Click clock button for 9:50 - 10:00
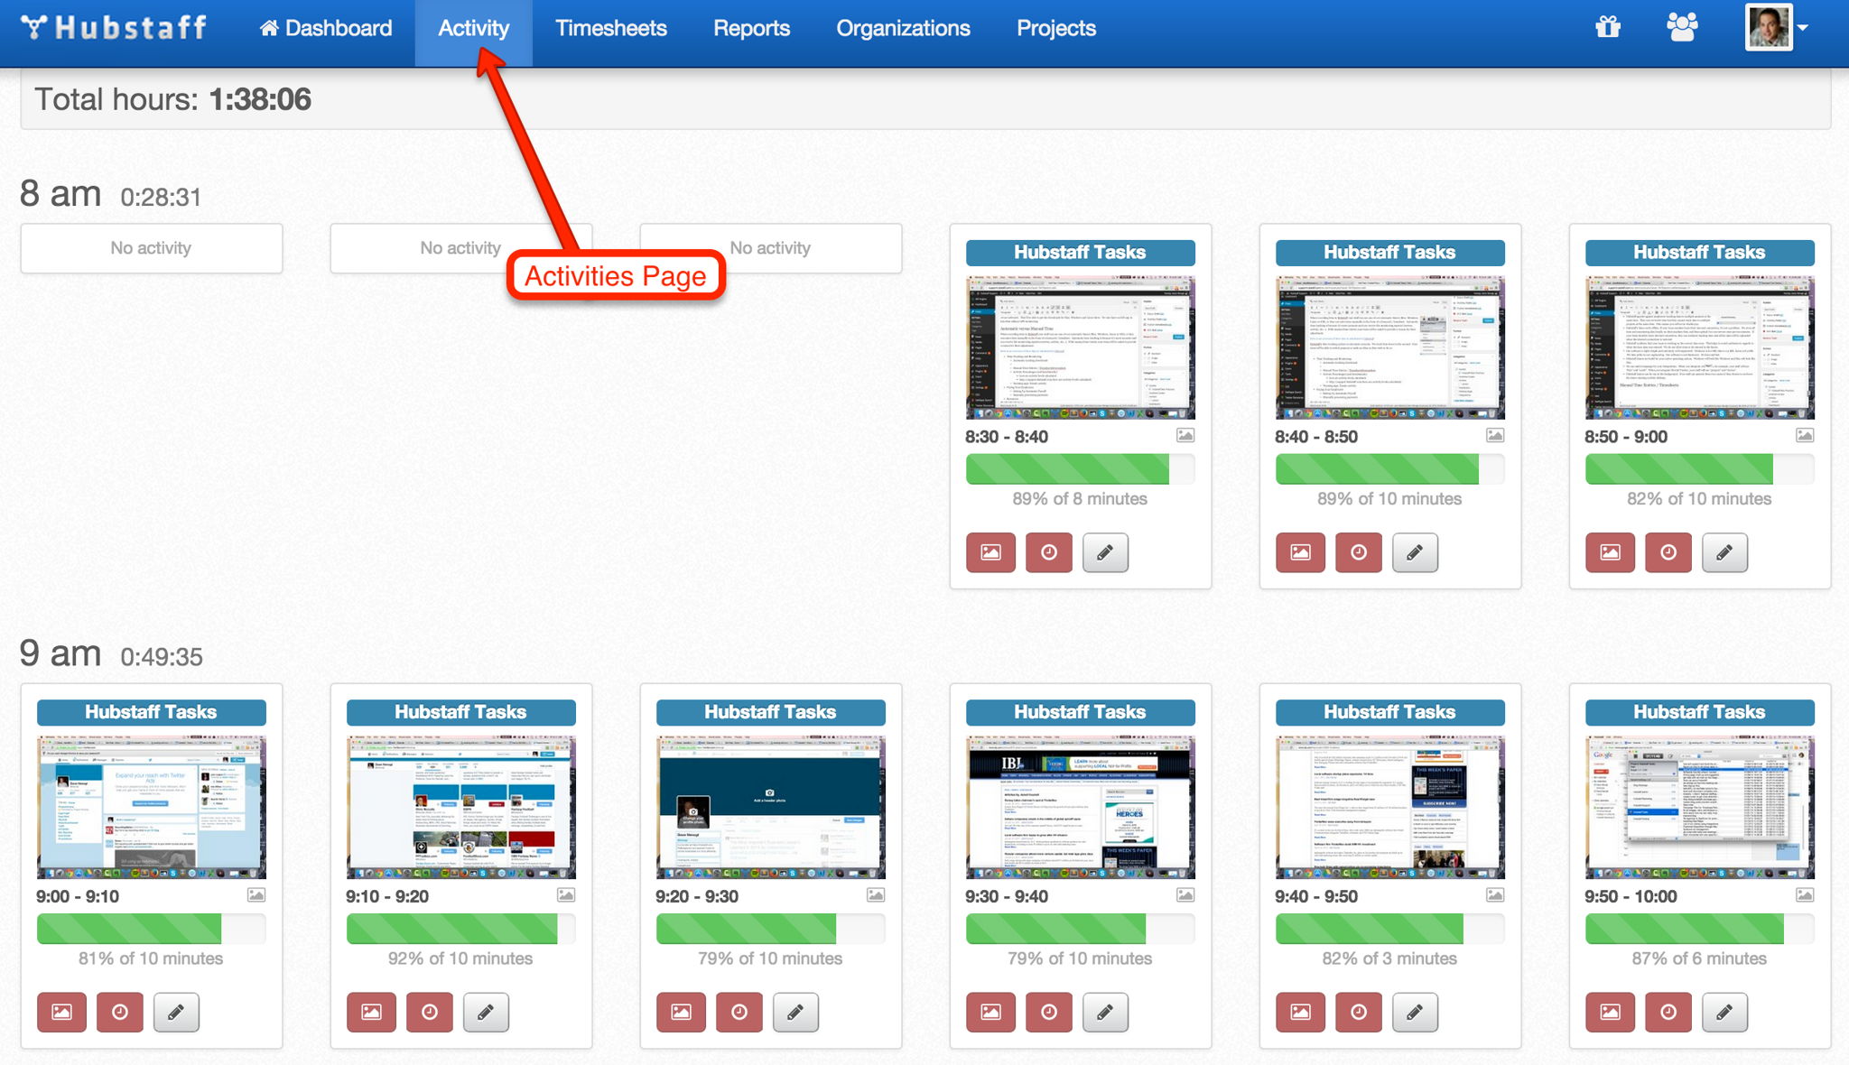 [x=1668, y=1013]
